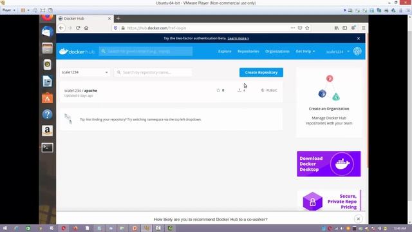
Task: Open the Firefox hamburger menu
Action: click(x=363, y=28)
